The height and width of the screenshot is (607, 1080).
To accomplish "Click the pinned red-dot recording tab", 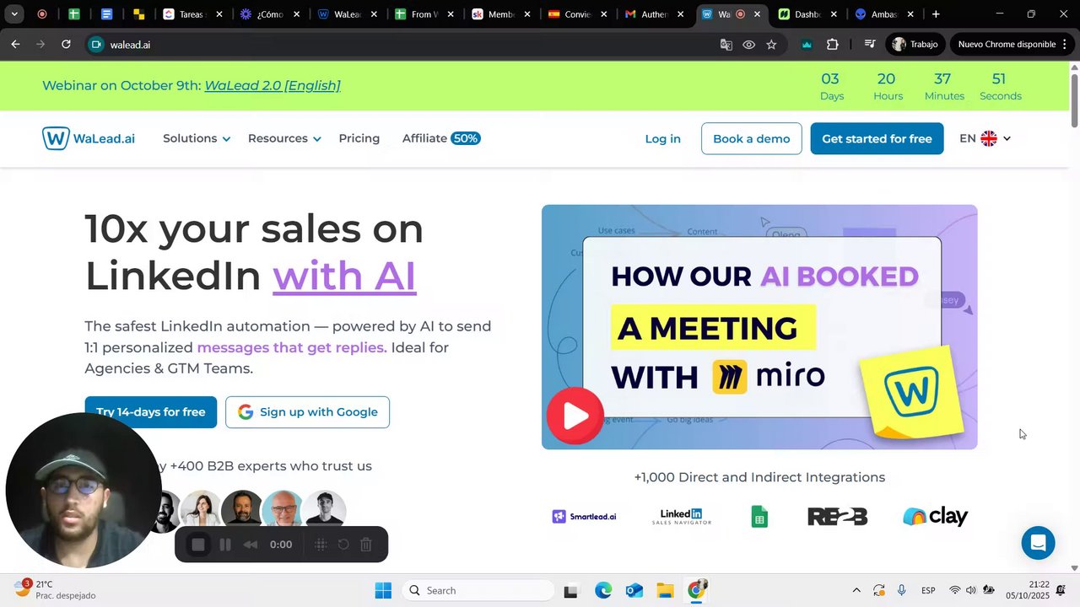I will [41, 14].
